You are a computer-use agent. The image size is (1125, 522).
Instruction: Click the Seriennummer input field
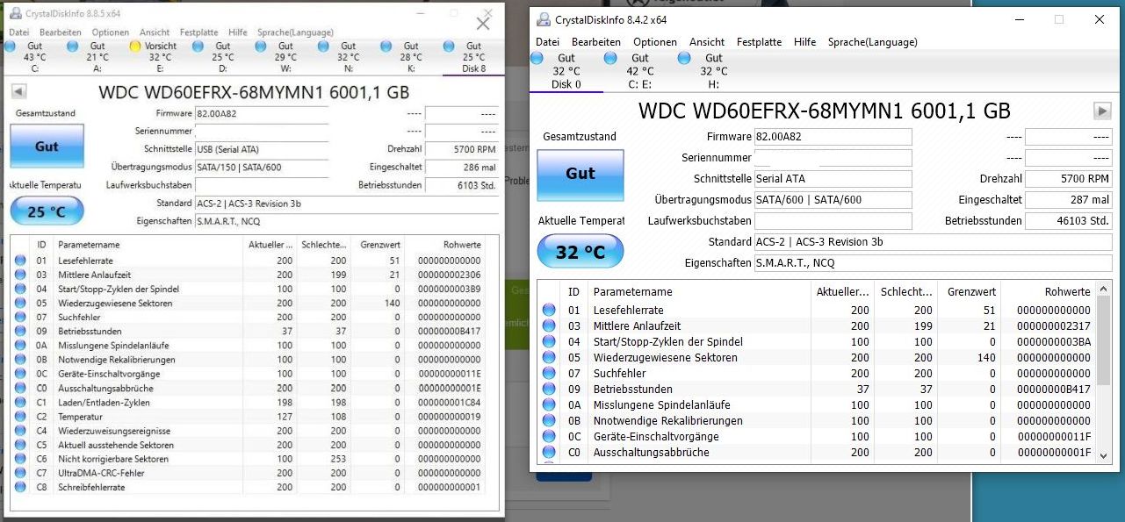point(833,158)
